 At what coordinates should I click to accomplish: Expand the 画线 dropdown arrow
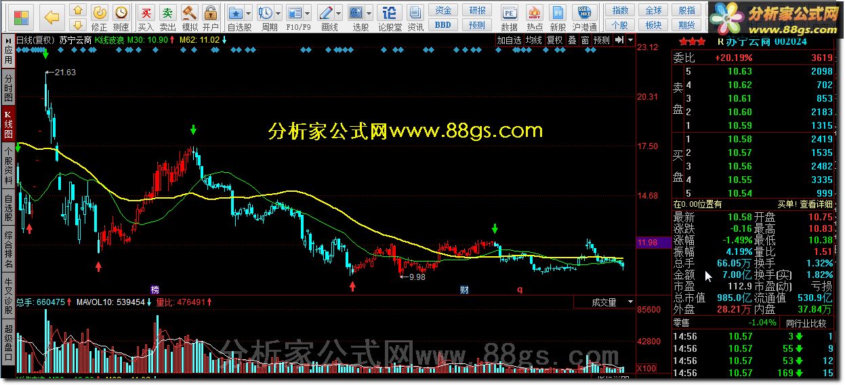pyautogui.click(x=339, y=12)
